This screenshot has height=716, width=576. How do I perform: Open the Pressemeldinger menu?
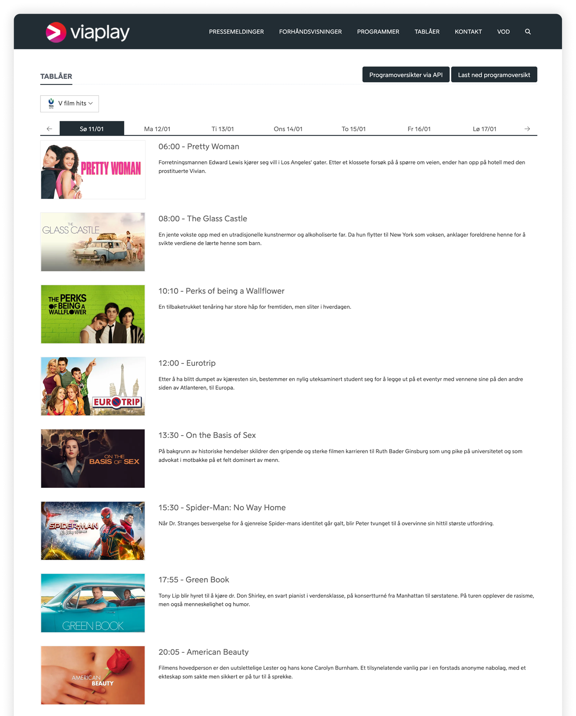click(236, 32)
